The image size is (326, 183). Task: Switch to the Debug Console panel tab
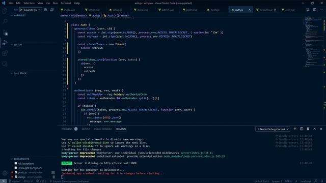click(x=103, y=129)
